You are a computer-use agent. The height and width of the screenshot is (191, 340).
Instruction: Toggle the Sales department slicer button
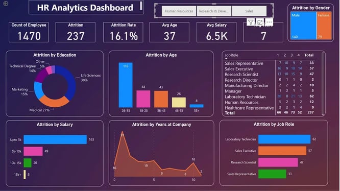pyautogui.click(x=249, y=11)
